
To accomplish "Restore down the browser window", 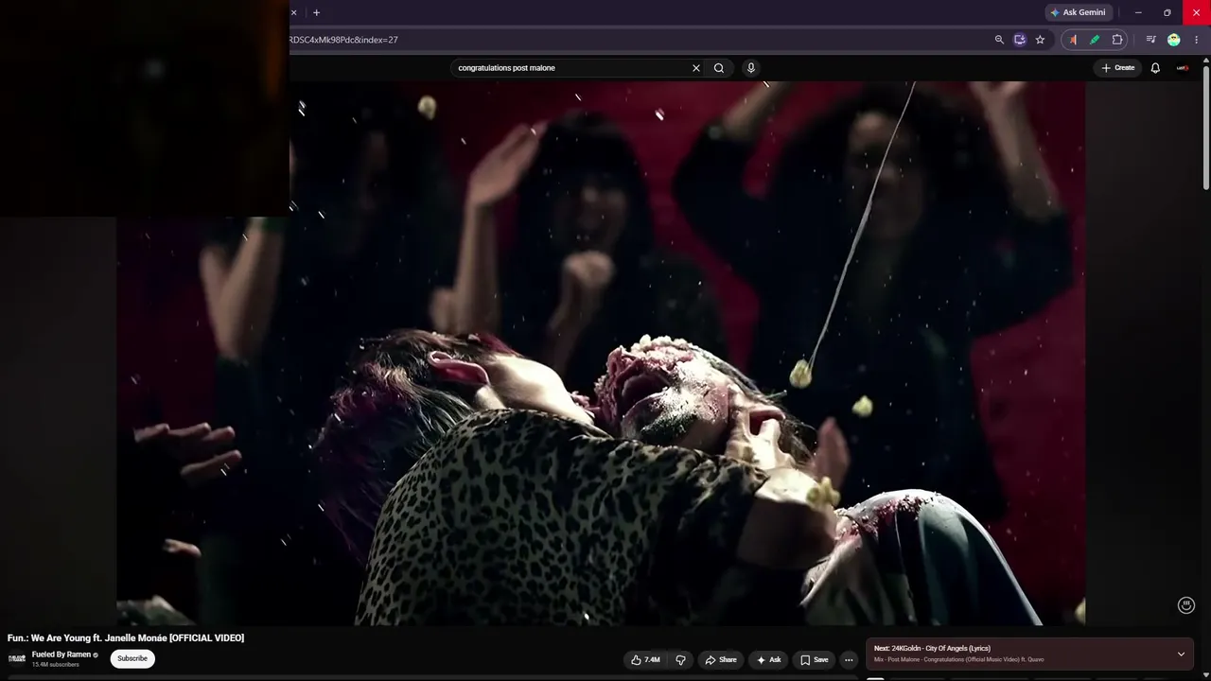I will [x=1167, y=12].
